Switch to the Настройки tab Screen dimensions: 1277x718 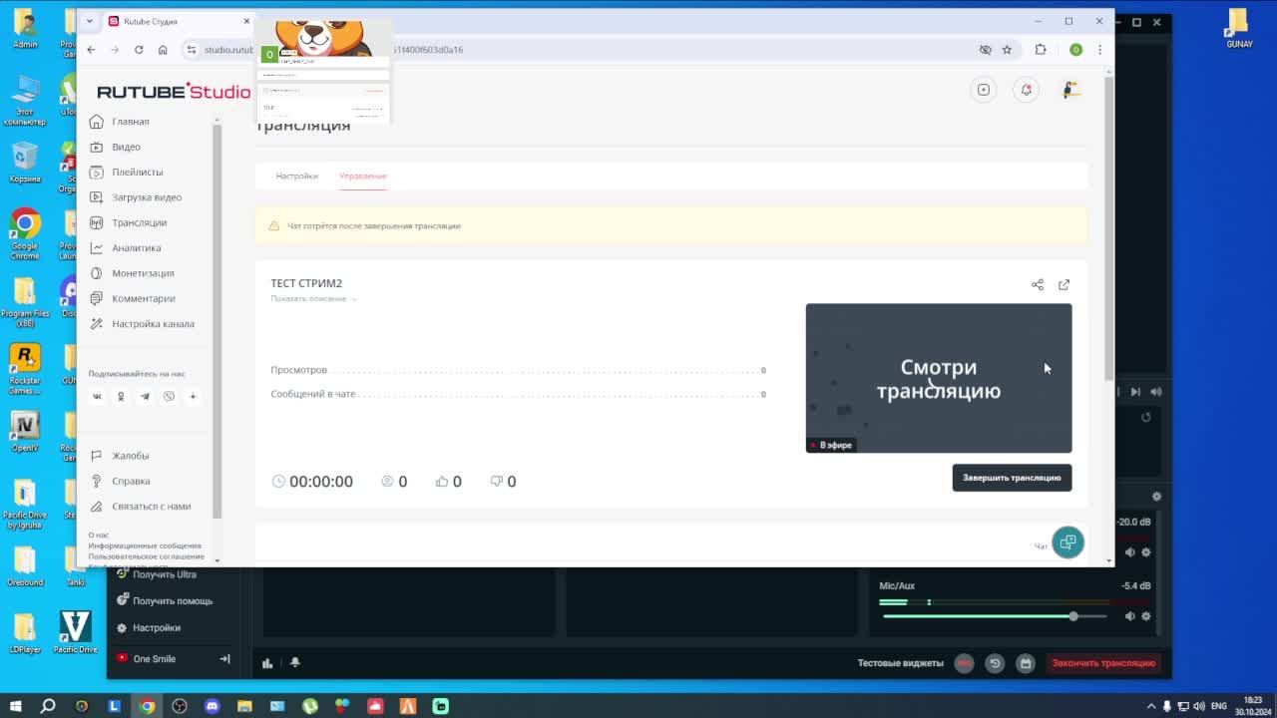297,176
